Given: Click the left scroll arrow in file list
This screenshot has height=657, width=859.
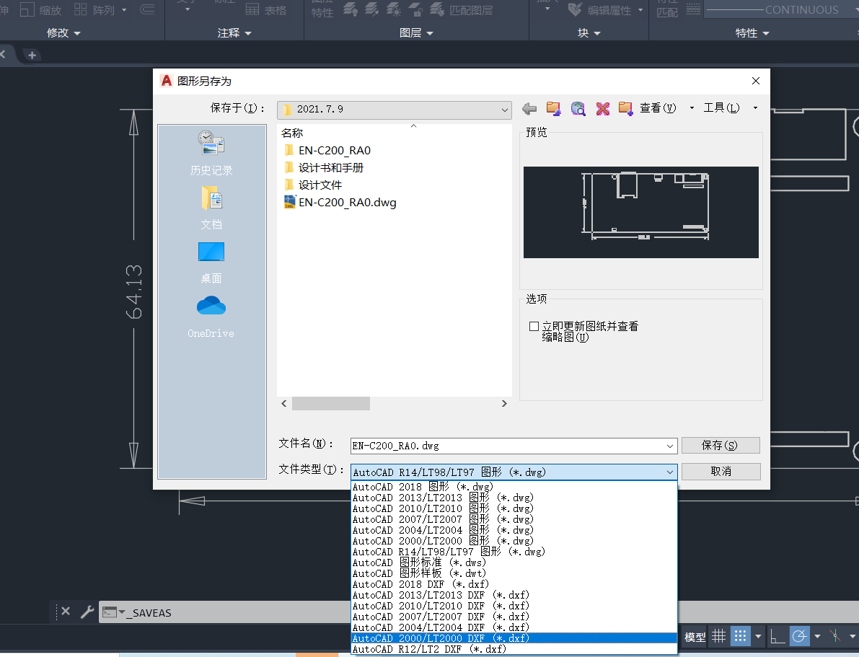Looking at the screenshot, I should point(283,404).
